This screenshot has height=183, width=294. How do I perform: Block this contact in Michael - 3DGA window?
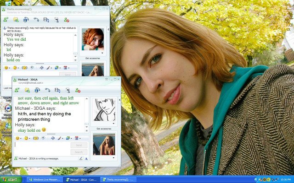(78, 91)
